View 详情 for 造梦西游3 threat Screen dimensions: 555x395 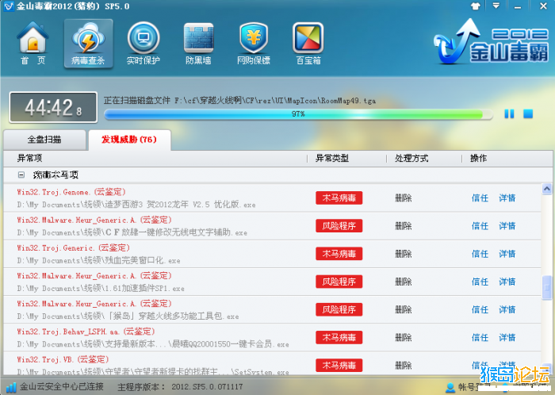click(507, 197)
